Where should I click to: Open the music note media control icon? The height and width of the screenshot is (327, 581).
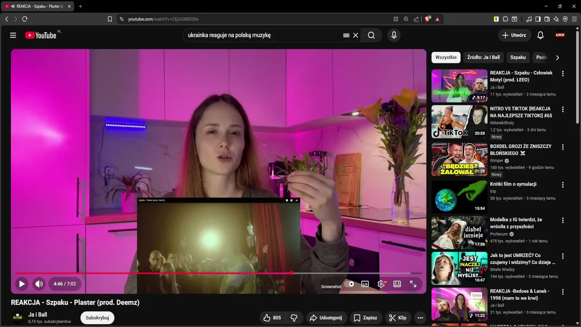pos(529,19)
